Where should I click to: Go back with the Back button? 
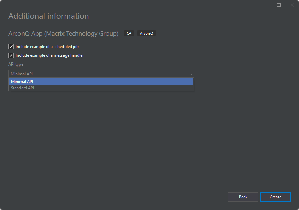243,197
